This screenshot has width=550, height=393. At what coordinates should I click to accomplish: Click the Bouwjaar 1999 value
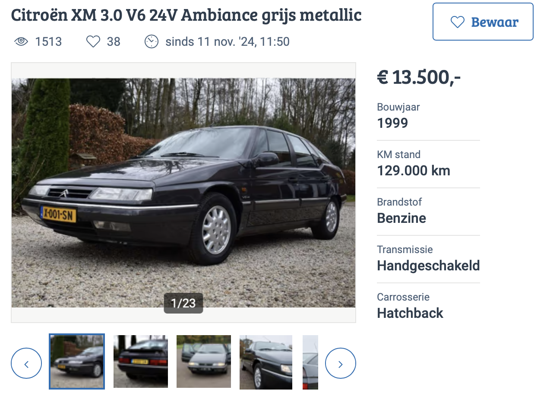392,124
